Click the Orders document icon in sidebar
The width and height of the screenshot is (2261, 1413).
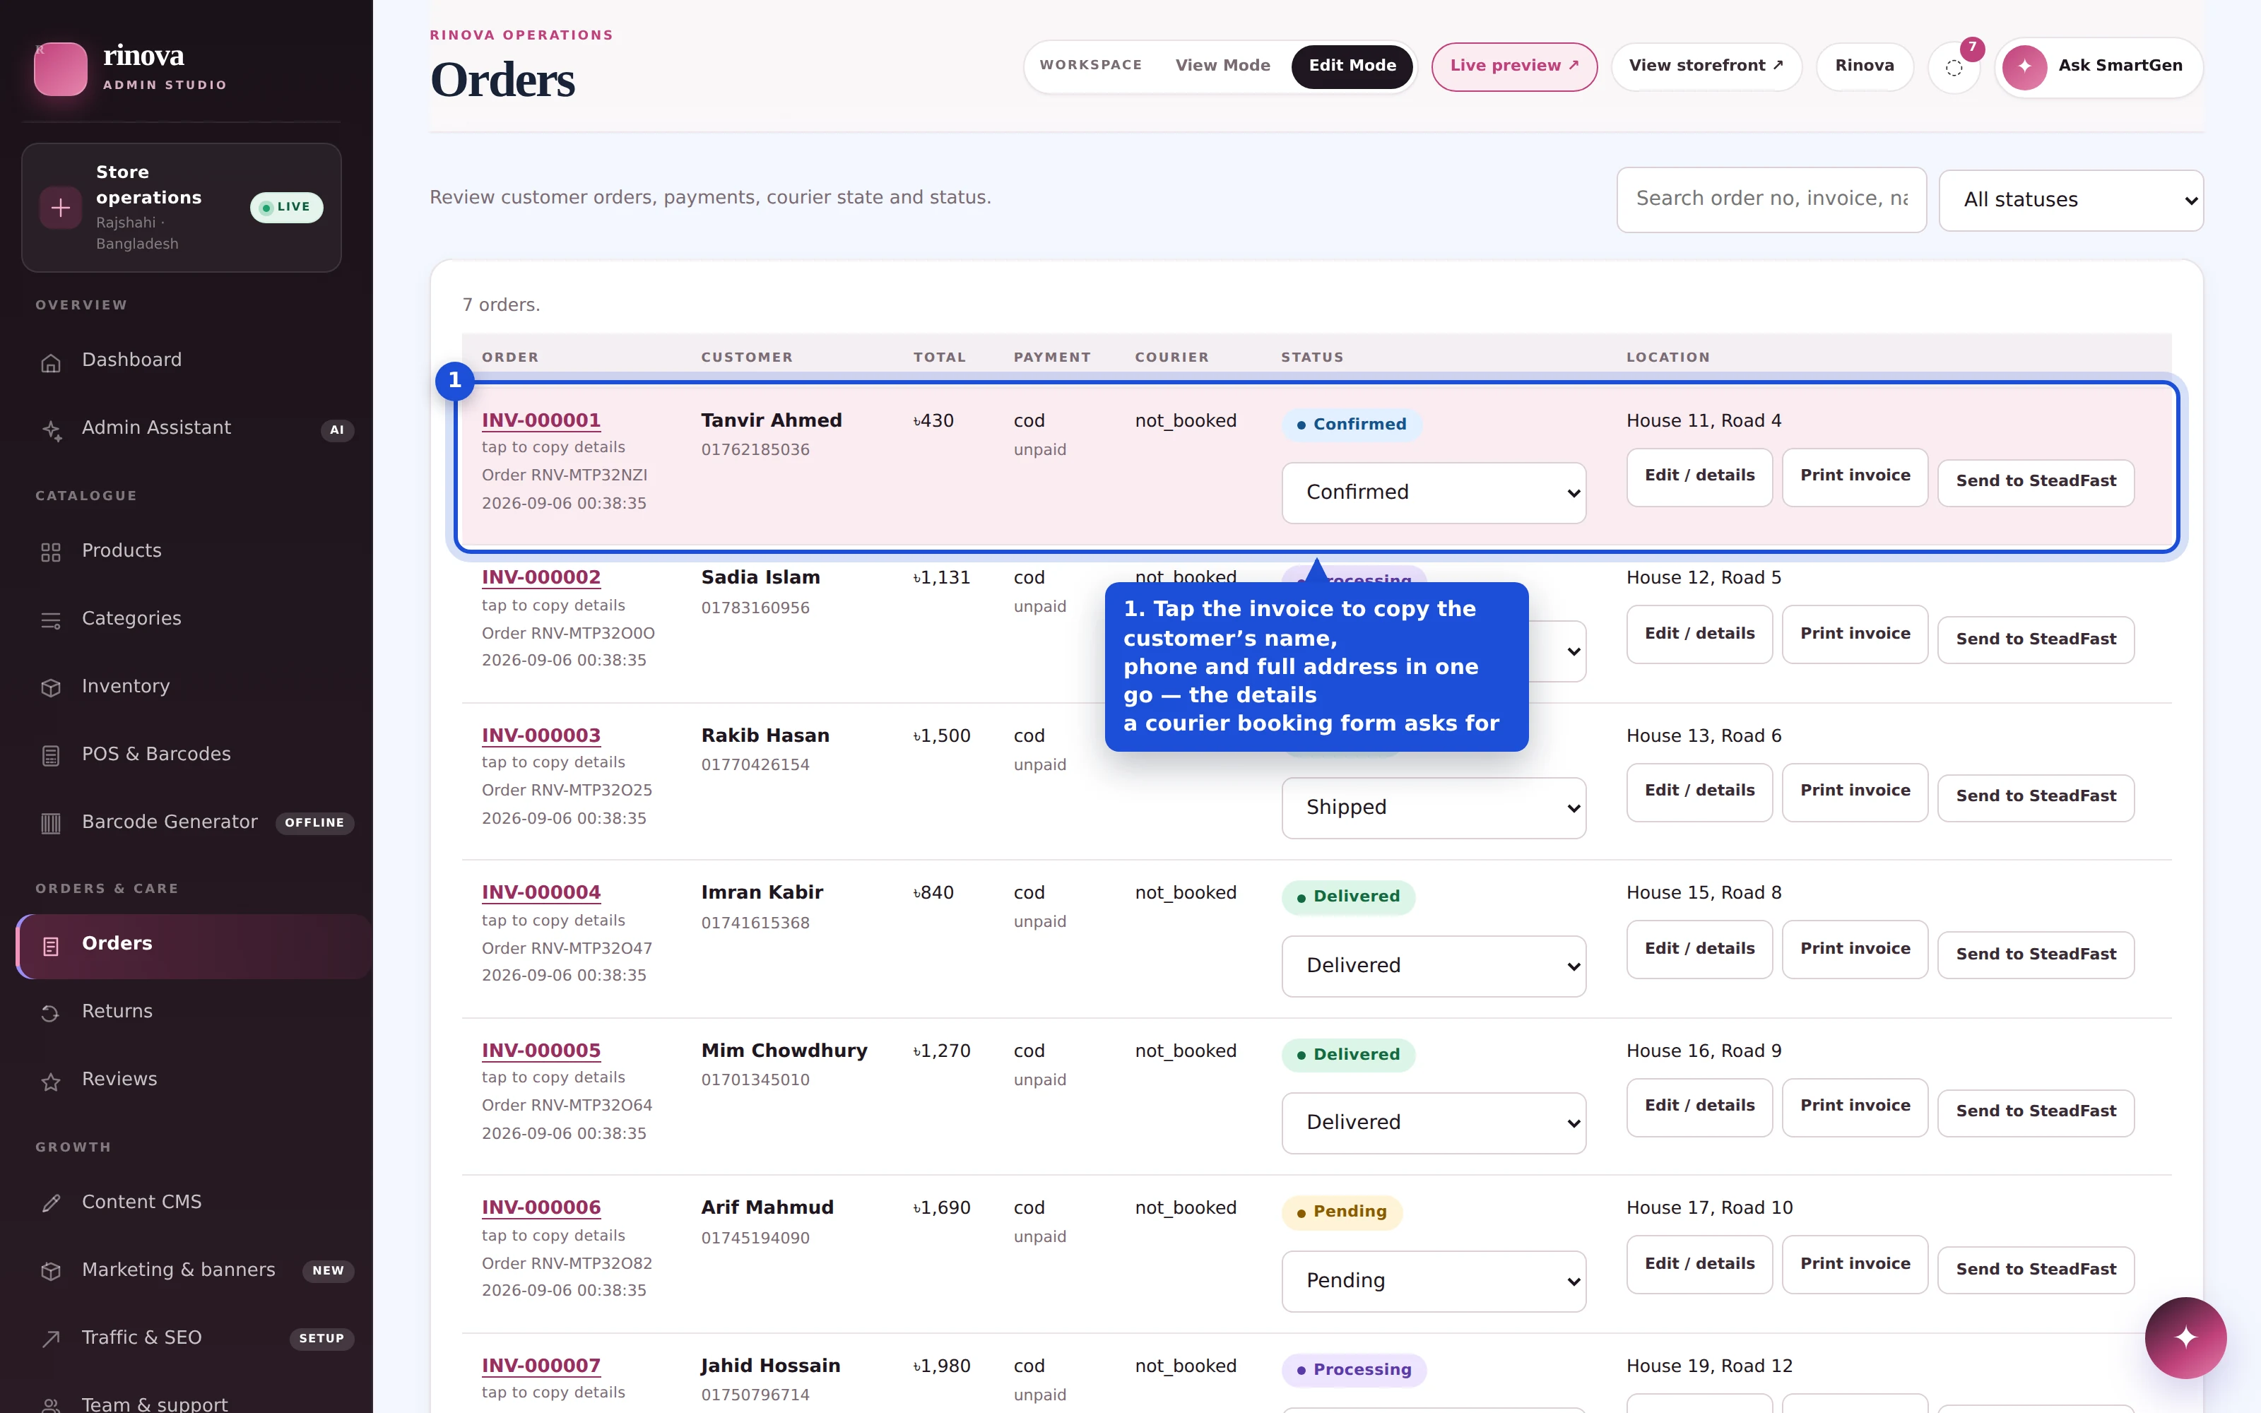52,946
